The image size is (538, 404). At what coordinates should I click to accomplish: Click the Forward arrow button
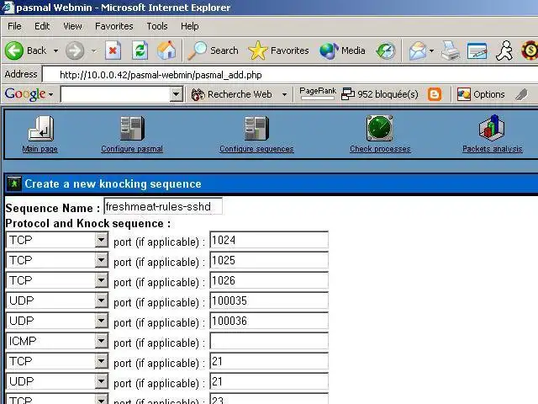coord(75,50)
